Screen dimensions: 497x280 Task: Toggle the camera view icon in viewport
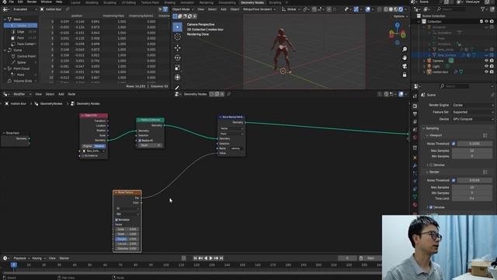tap(405, 66)
